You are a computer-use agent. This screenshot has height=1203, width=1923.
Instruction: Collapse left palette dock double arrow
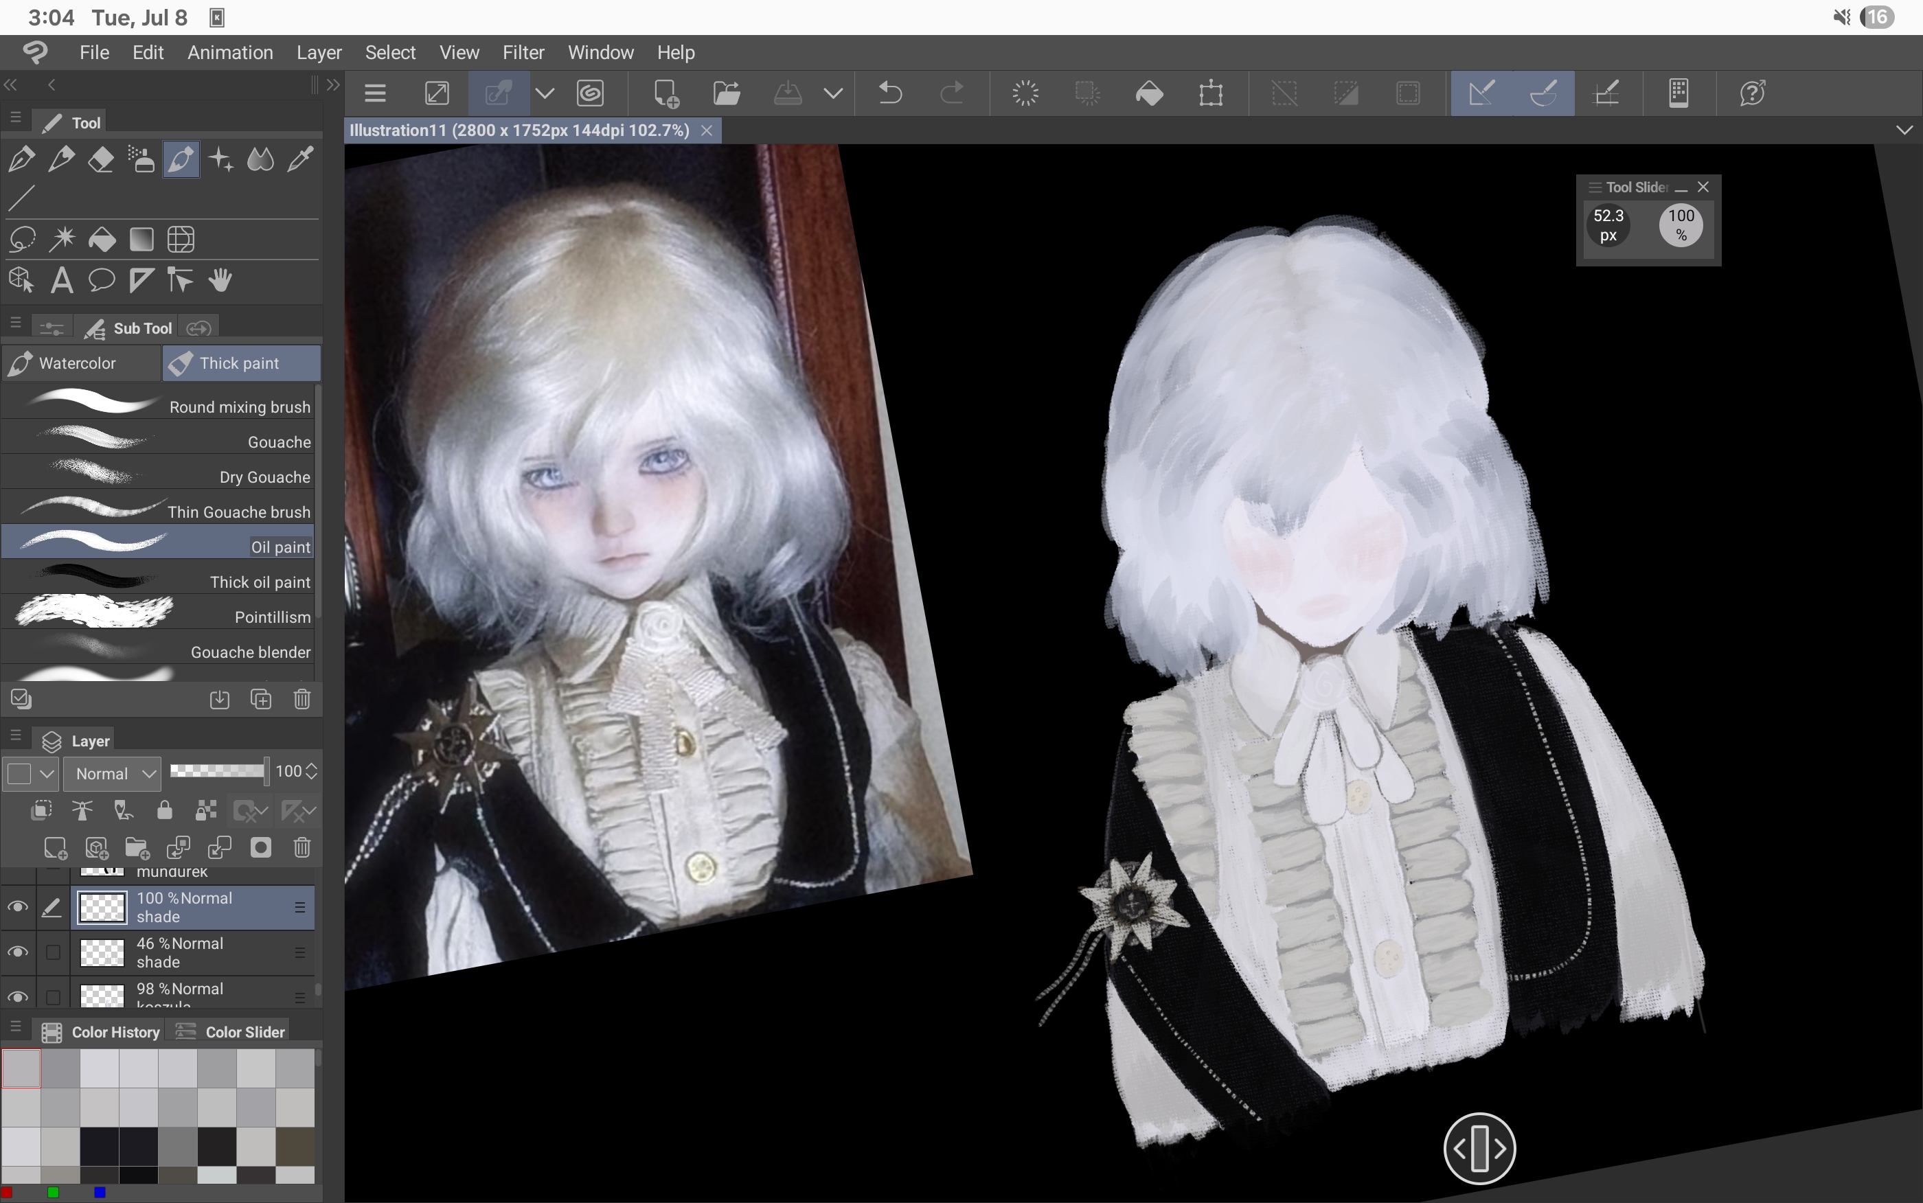pyautogui.click(x=10, y=84)
